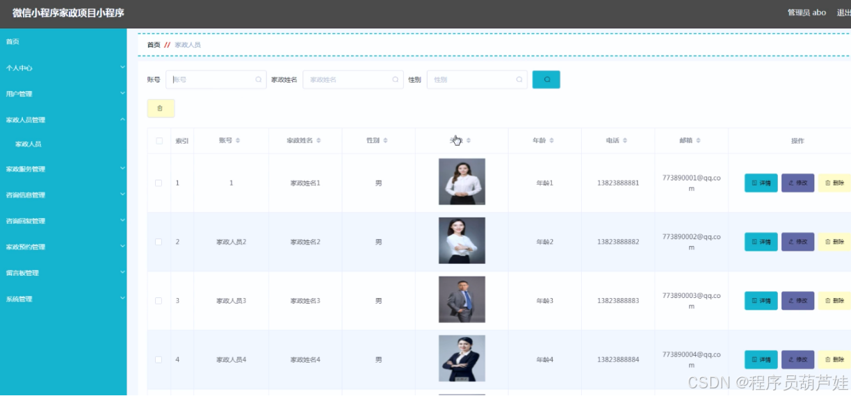Check the checkbox for 家政人员3 row
The height and width of the screenshot is (396, 851).
pyautogui.click(x=159, y=301)
